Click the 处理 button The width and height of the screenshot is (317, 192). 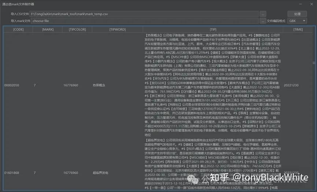click(297, 14)
